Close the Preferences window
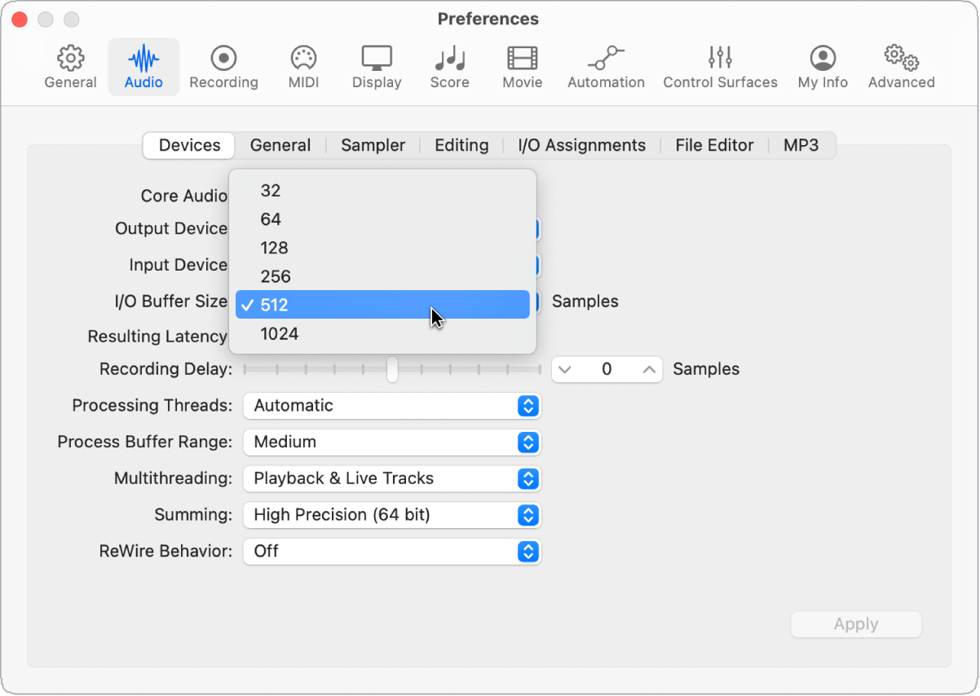 [x=20, y=19]
